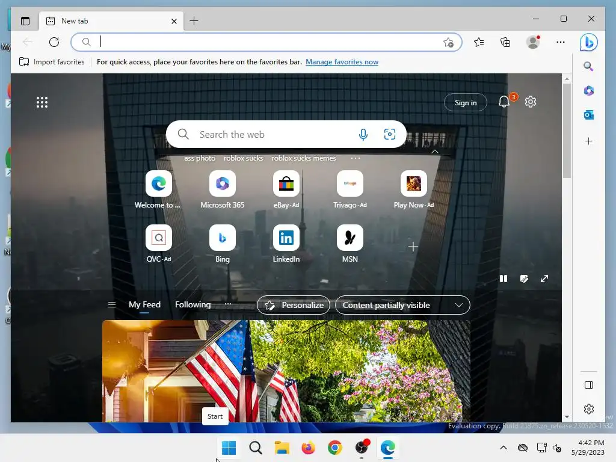Viewport: 616px width, 462px height.
Task: Show more suggested searches ellipsis
Action: point(356,158)
